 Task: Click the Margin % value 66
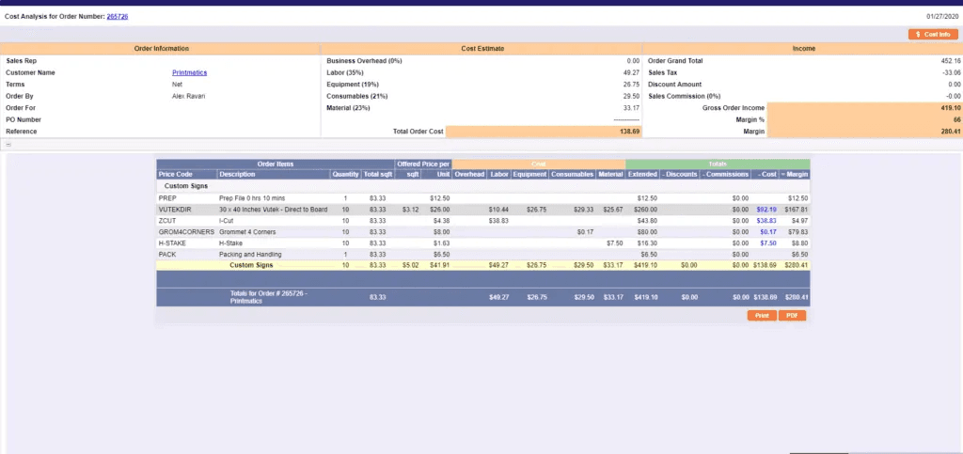pyautogui.click(x=956, y=119)
